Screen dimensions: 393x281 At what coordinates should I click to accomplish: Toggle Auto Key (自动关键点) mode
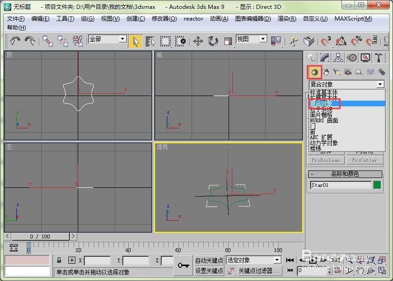click(x=209, y=260)
